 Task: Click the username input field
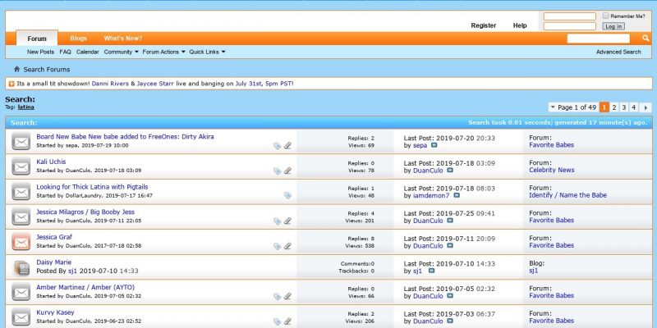[x=569, y=16]
